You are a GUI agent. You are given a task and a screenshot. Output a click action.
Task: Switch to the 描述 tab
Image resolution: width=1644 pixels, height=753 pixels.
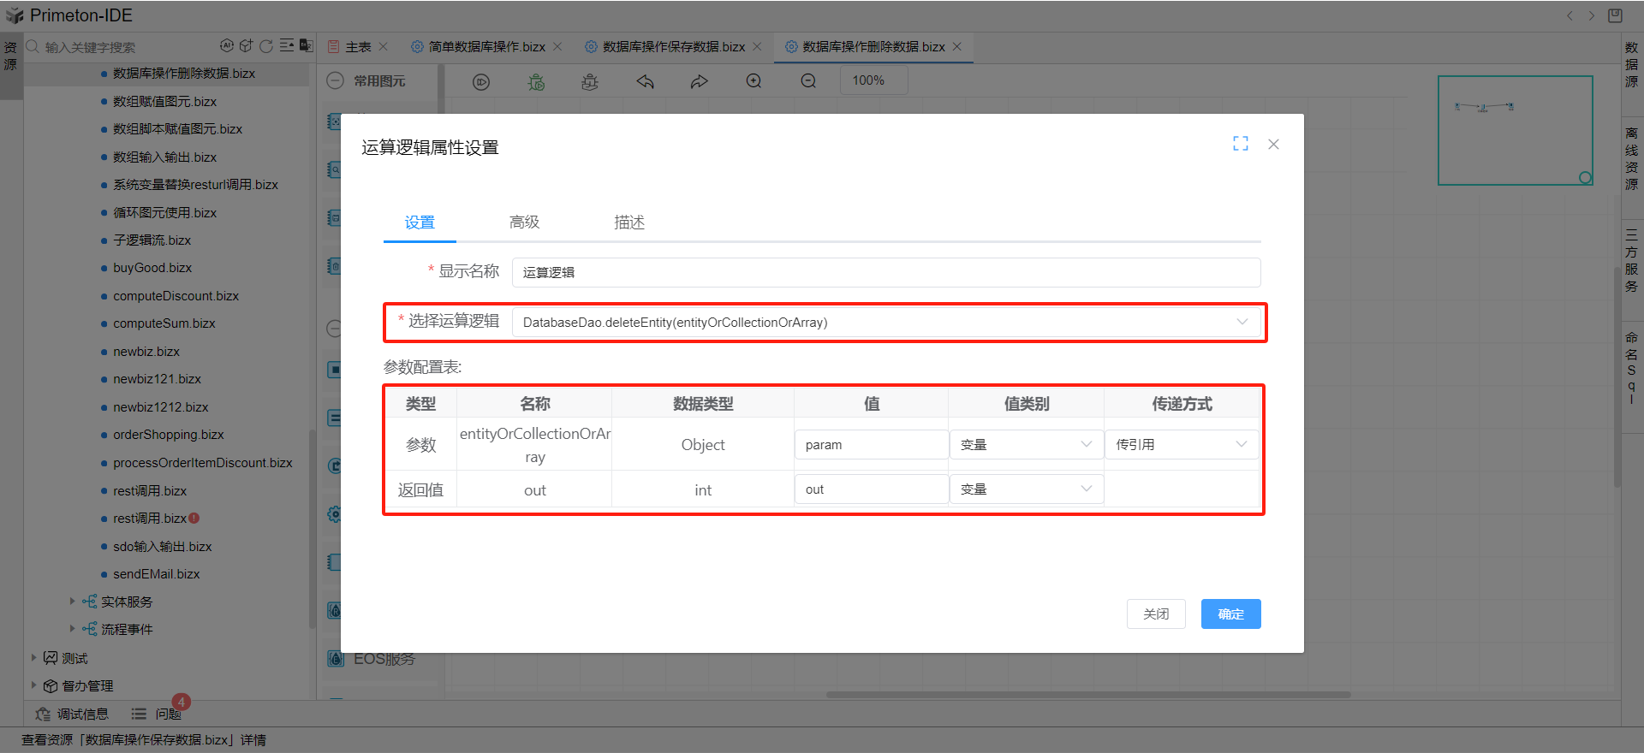tap(628, 222)
